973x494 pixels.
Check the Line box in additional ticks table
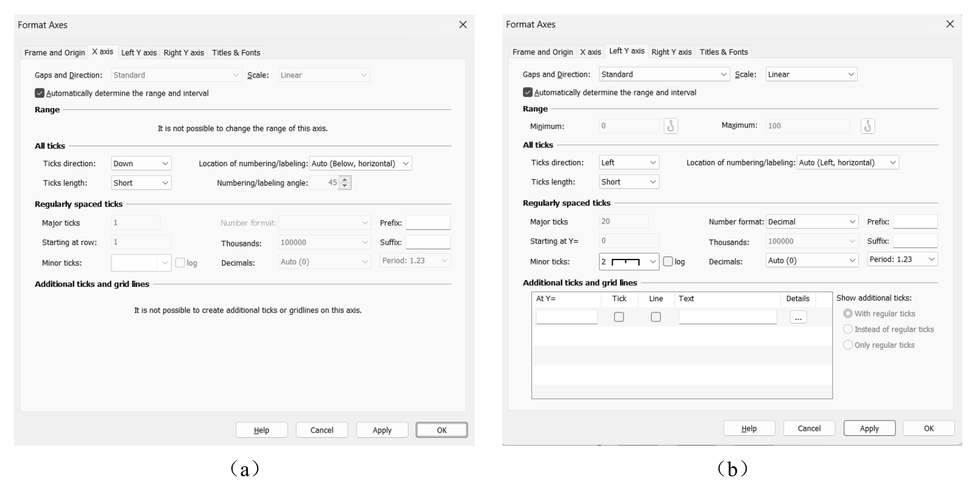pyautogui.click(x=655, y=317)
